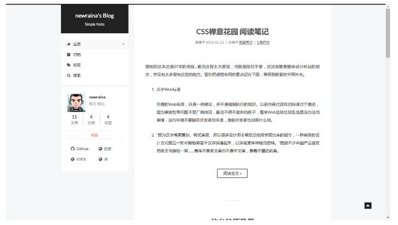Open the V2EX link text
The width and height of the screenshot is (398, 225).
pyautogui.click(x=81, y=159)
